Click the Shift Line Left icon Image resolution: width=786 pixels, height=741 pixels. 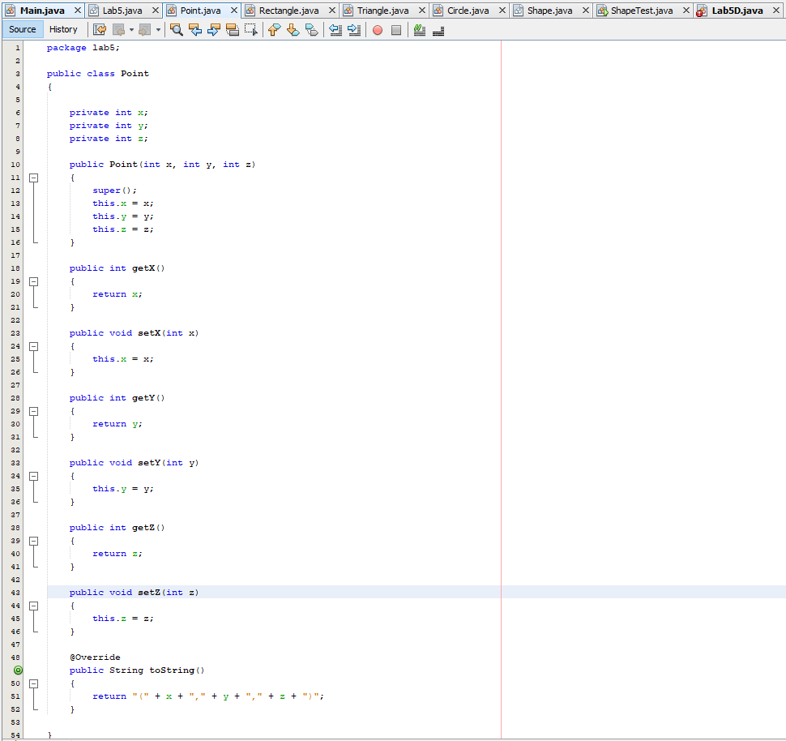tap(336, 29)
